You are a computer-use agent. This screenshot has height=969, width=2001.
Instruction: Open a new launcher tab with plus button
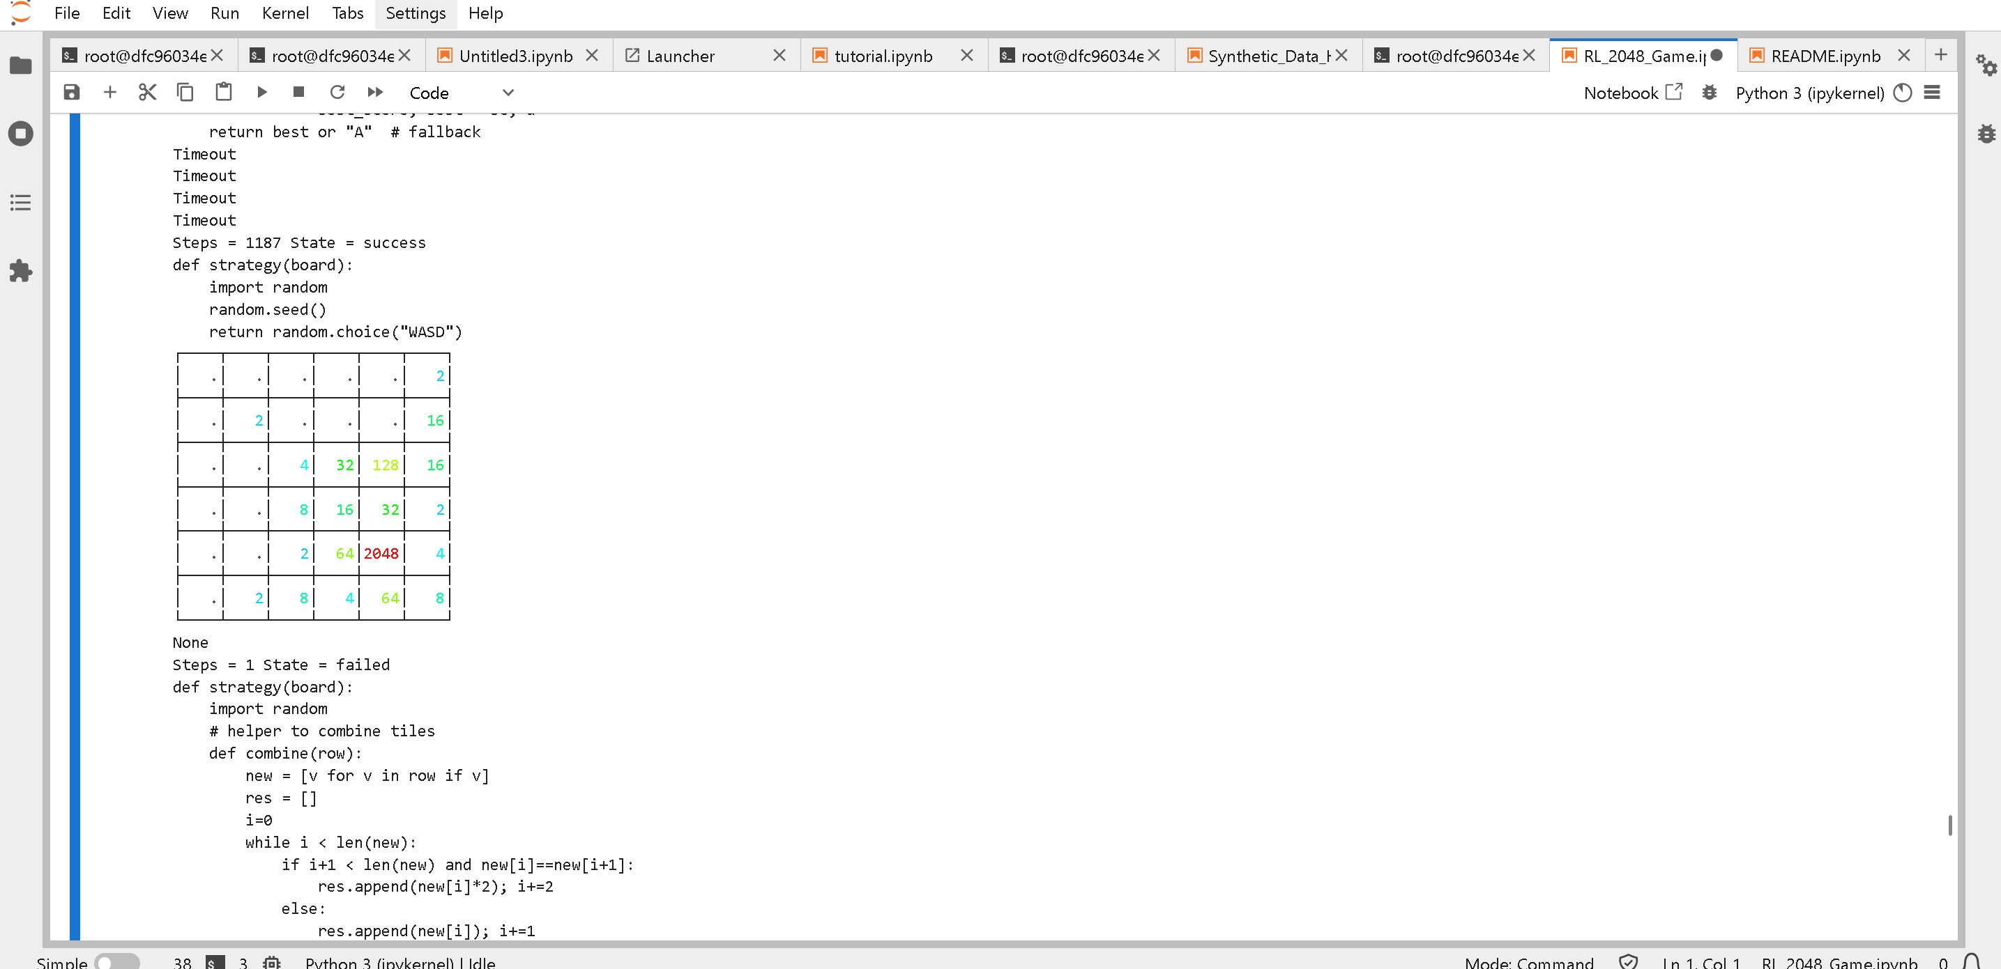(1940, 54)
